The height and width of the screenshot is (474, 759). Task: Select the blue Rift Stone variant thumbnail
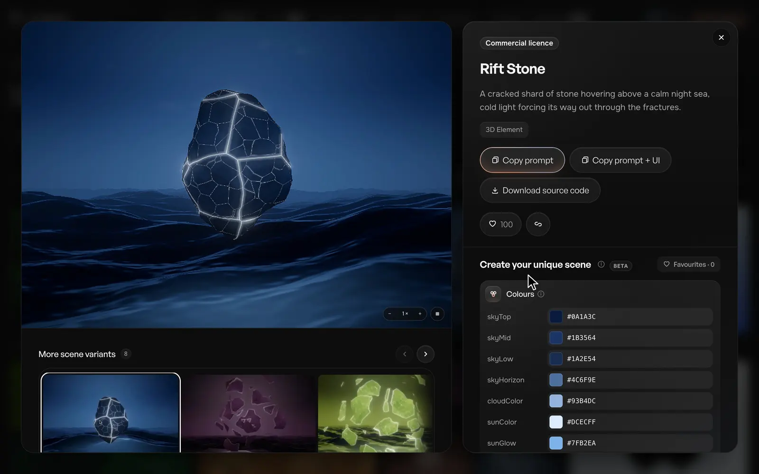point(111,413)
